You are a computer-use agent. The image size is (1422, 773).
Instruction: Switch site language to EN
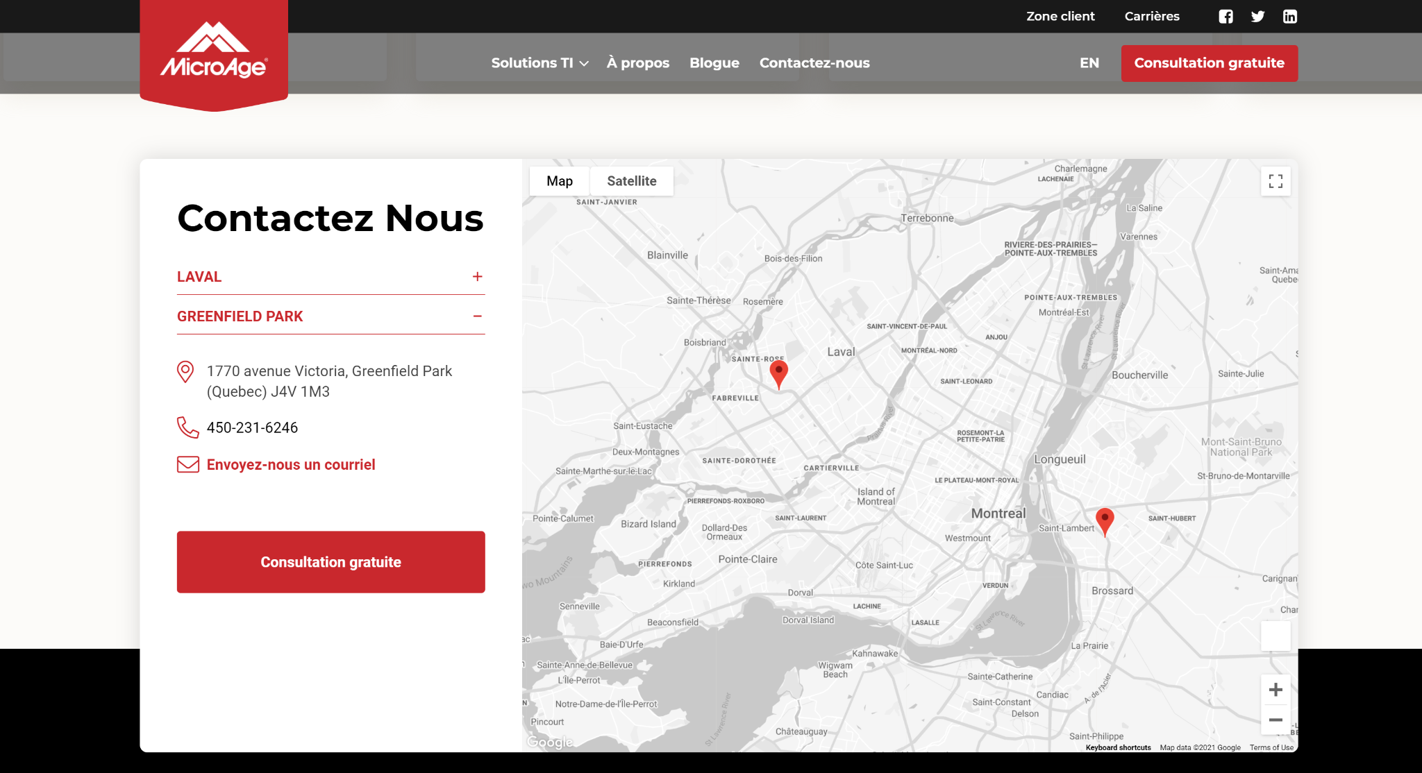tap(1089, 63)
